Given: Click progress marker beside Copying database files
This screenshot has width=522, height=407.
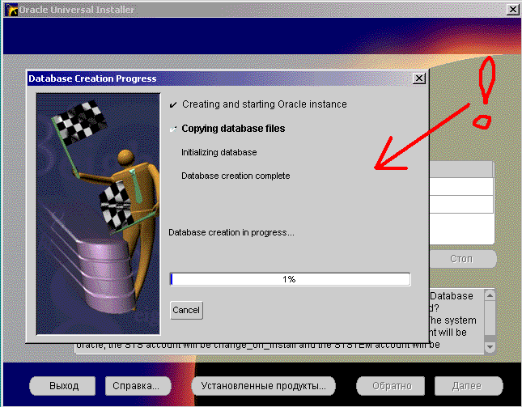Looking at the screenshot, I should pyautogui.click(x=173, y=129).
